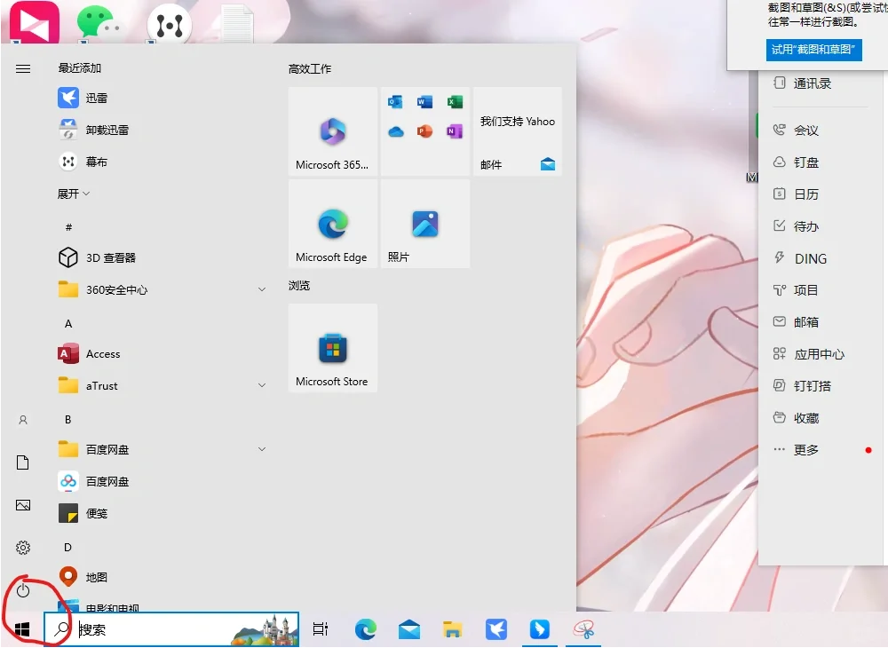888x648 pixels.
Task: Expand the 360安全中心 folder
Action: (163, 289)
